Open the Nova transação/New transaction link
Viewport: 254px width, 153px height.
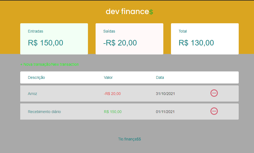pyautogui.click(x=49, y=64)
